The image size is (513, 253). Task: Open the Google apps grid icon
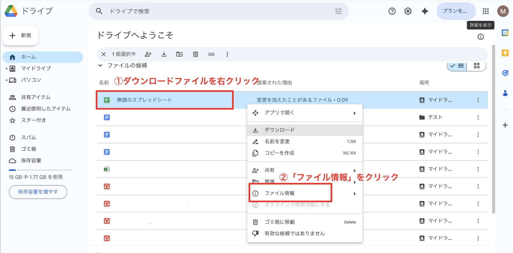click(x=486, y=11)
